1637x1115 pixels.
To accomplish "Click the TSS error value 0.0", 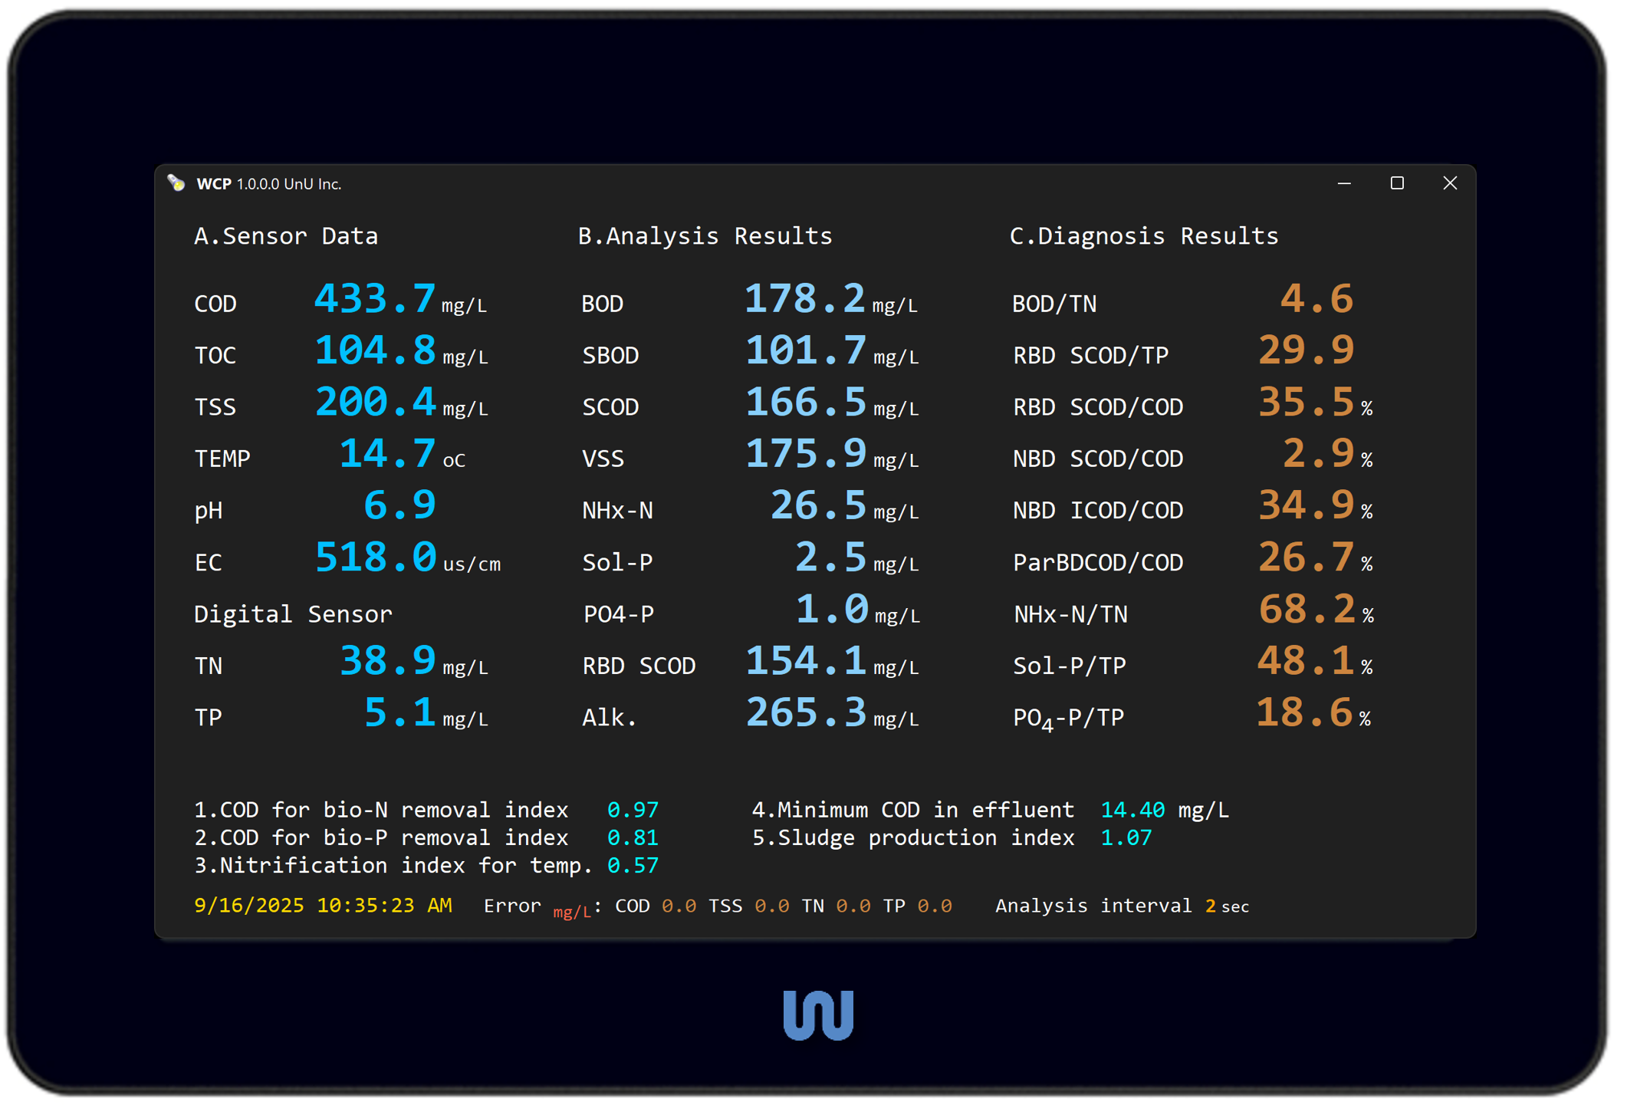I will tap(771, 906).
